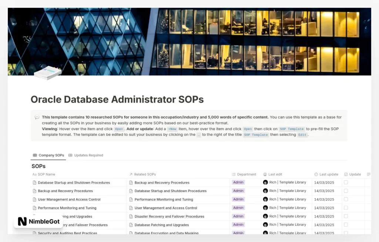
Task: Click the speech bubble icon beside the template description
Action: point(37,117)
